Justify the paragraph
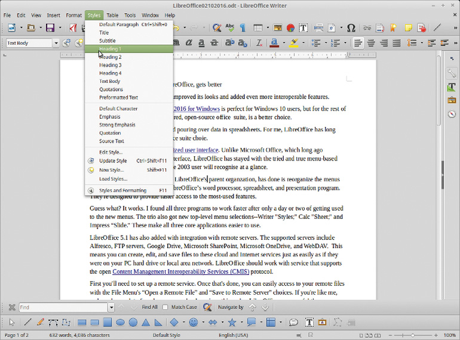 tap(397, 43)
